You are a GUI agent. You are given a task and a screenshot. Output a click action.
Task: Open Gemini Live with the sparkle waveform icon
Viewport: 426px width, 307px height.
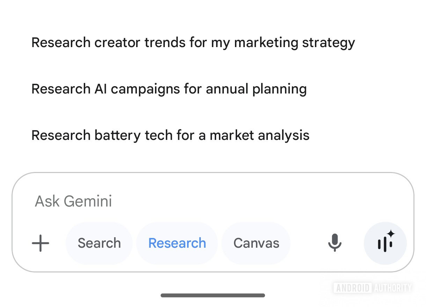[x=385, y=243]
